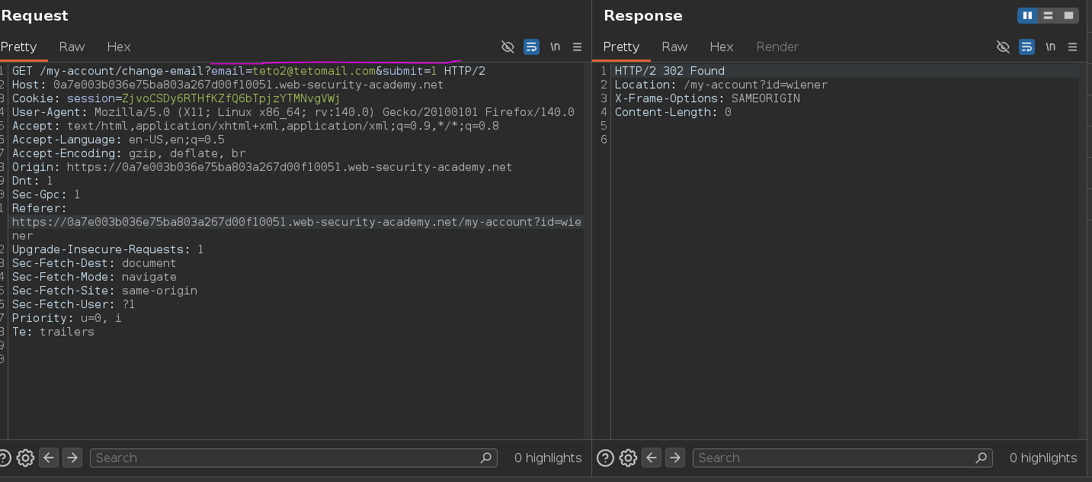The image size is (1092, 482).
Task: Click X-Frame-Options: SAMEORIGIN header
Action: pyautogui.click(x=707, y=98)
